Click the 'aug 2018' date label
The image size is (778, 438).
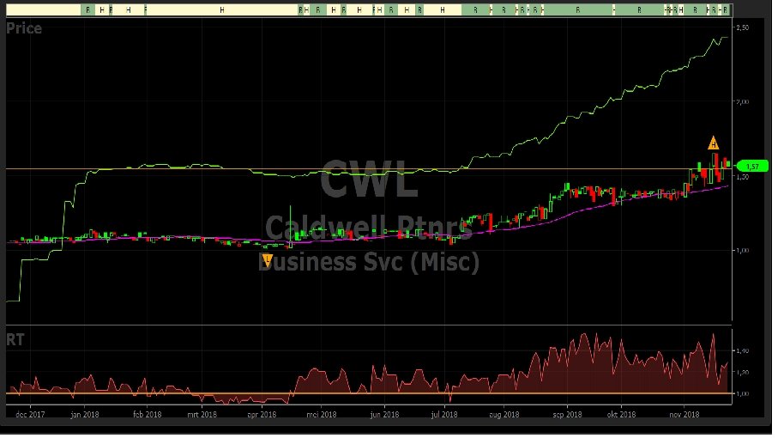point(504,414)
